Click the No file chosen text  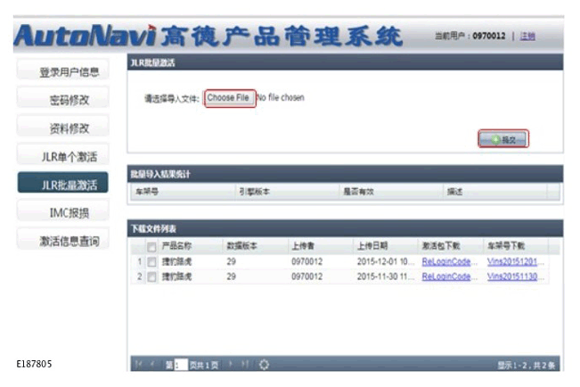tap(281, 98)
